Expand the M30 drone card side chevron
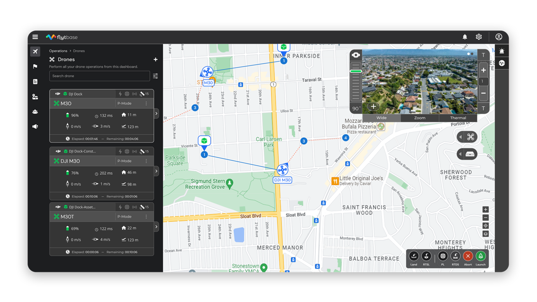537x302 pixels. pos(157,114)
